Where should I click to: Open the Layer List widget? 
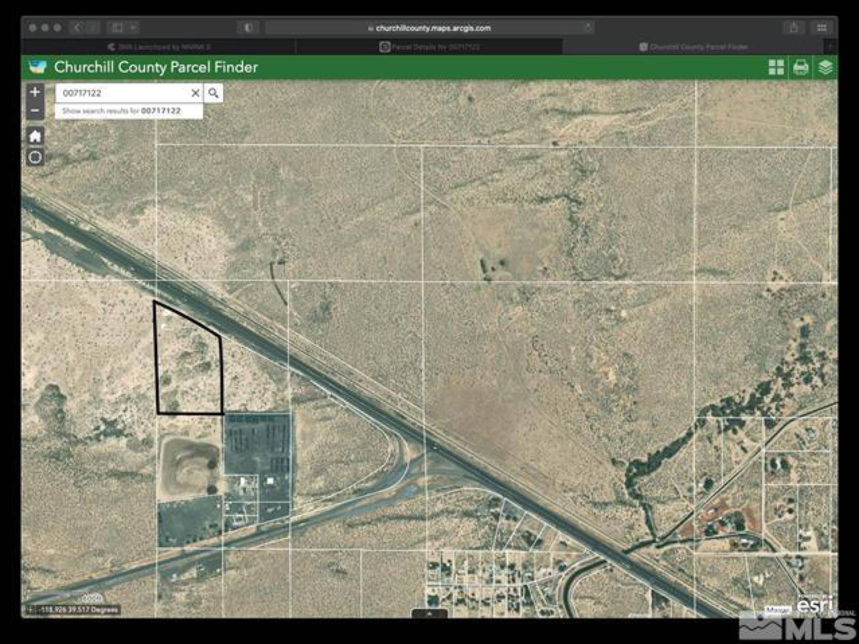click(825, 67)
